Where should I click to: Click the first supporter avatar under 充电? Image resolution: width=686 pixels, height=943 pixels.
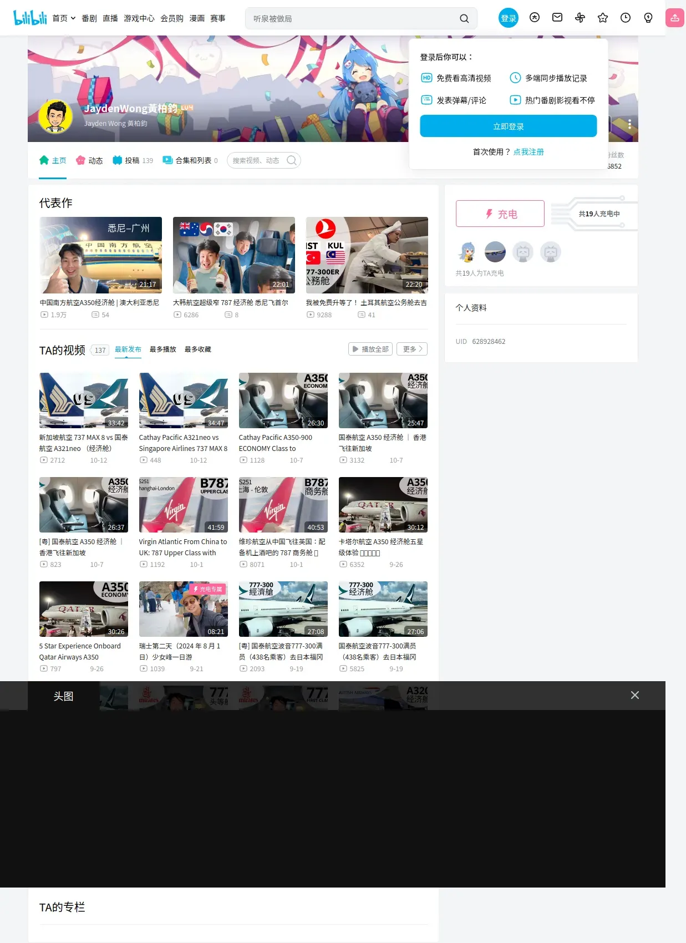tap(467, 252)
